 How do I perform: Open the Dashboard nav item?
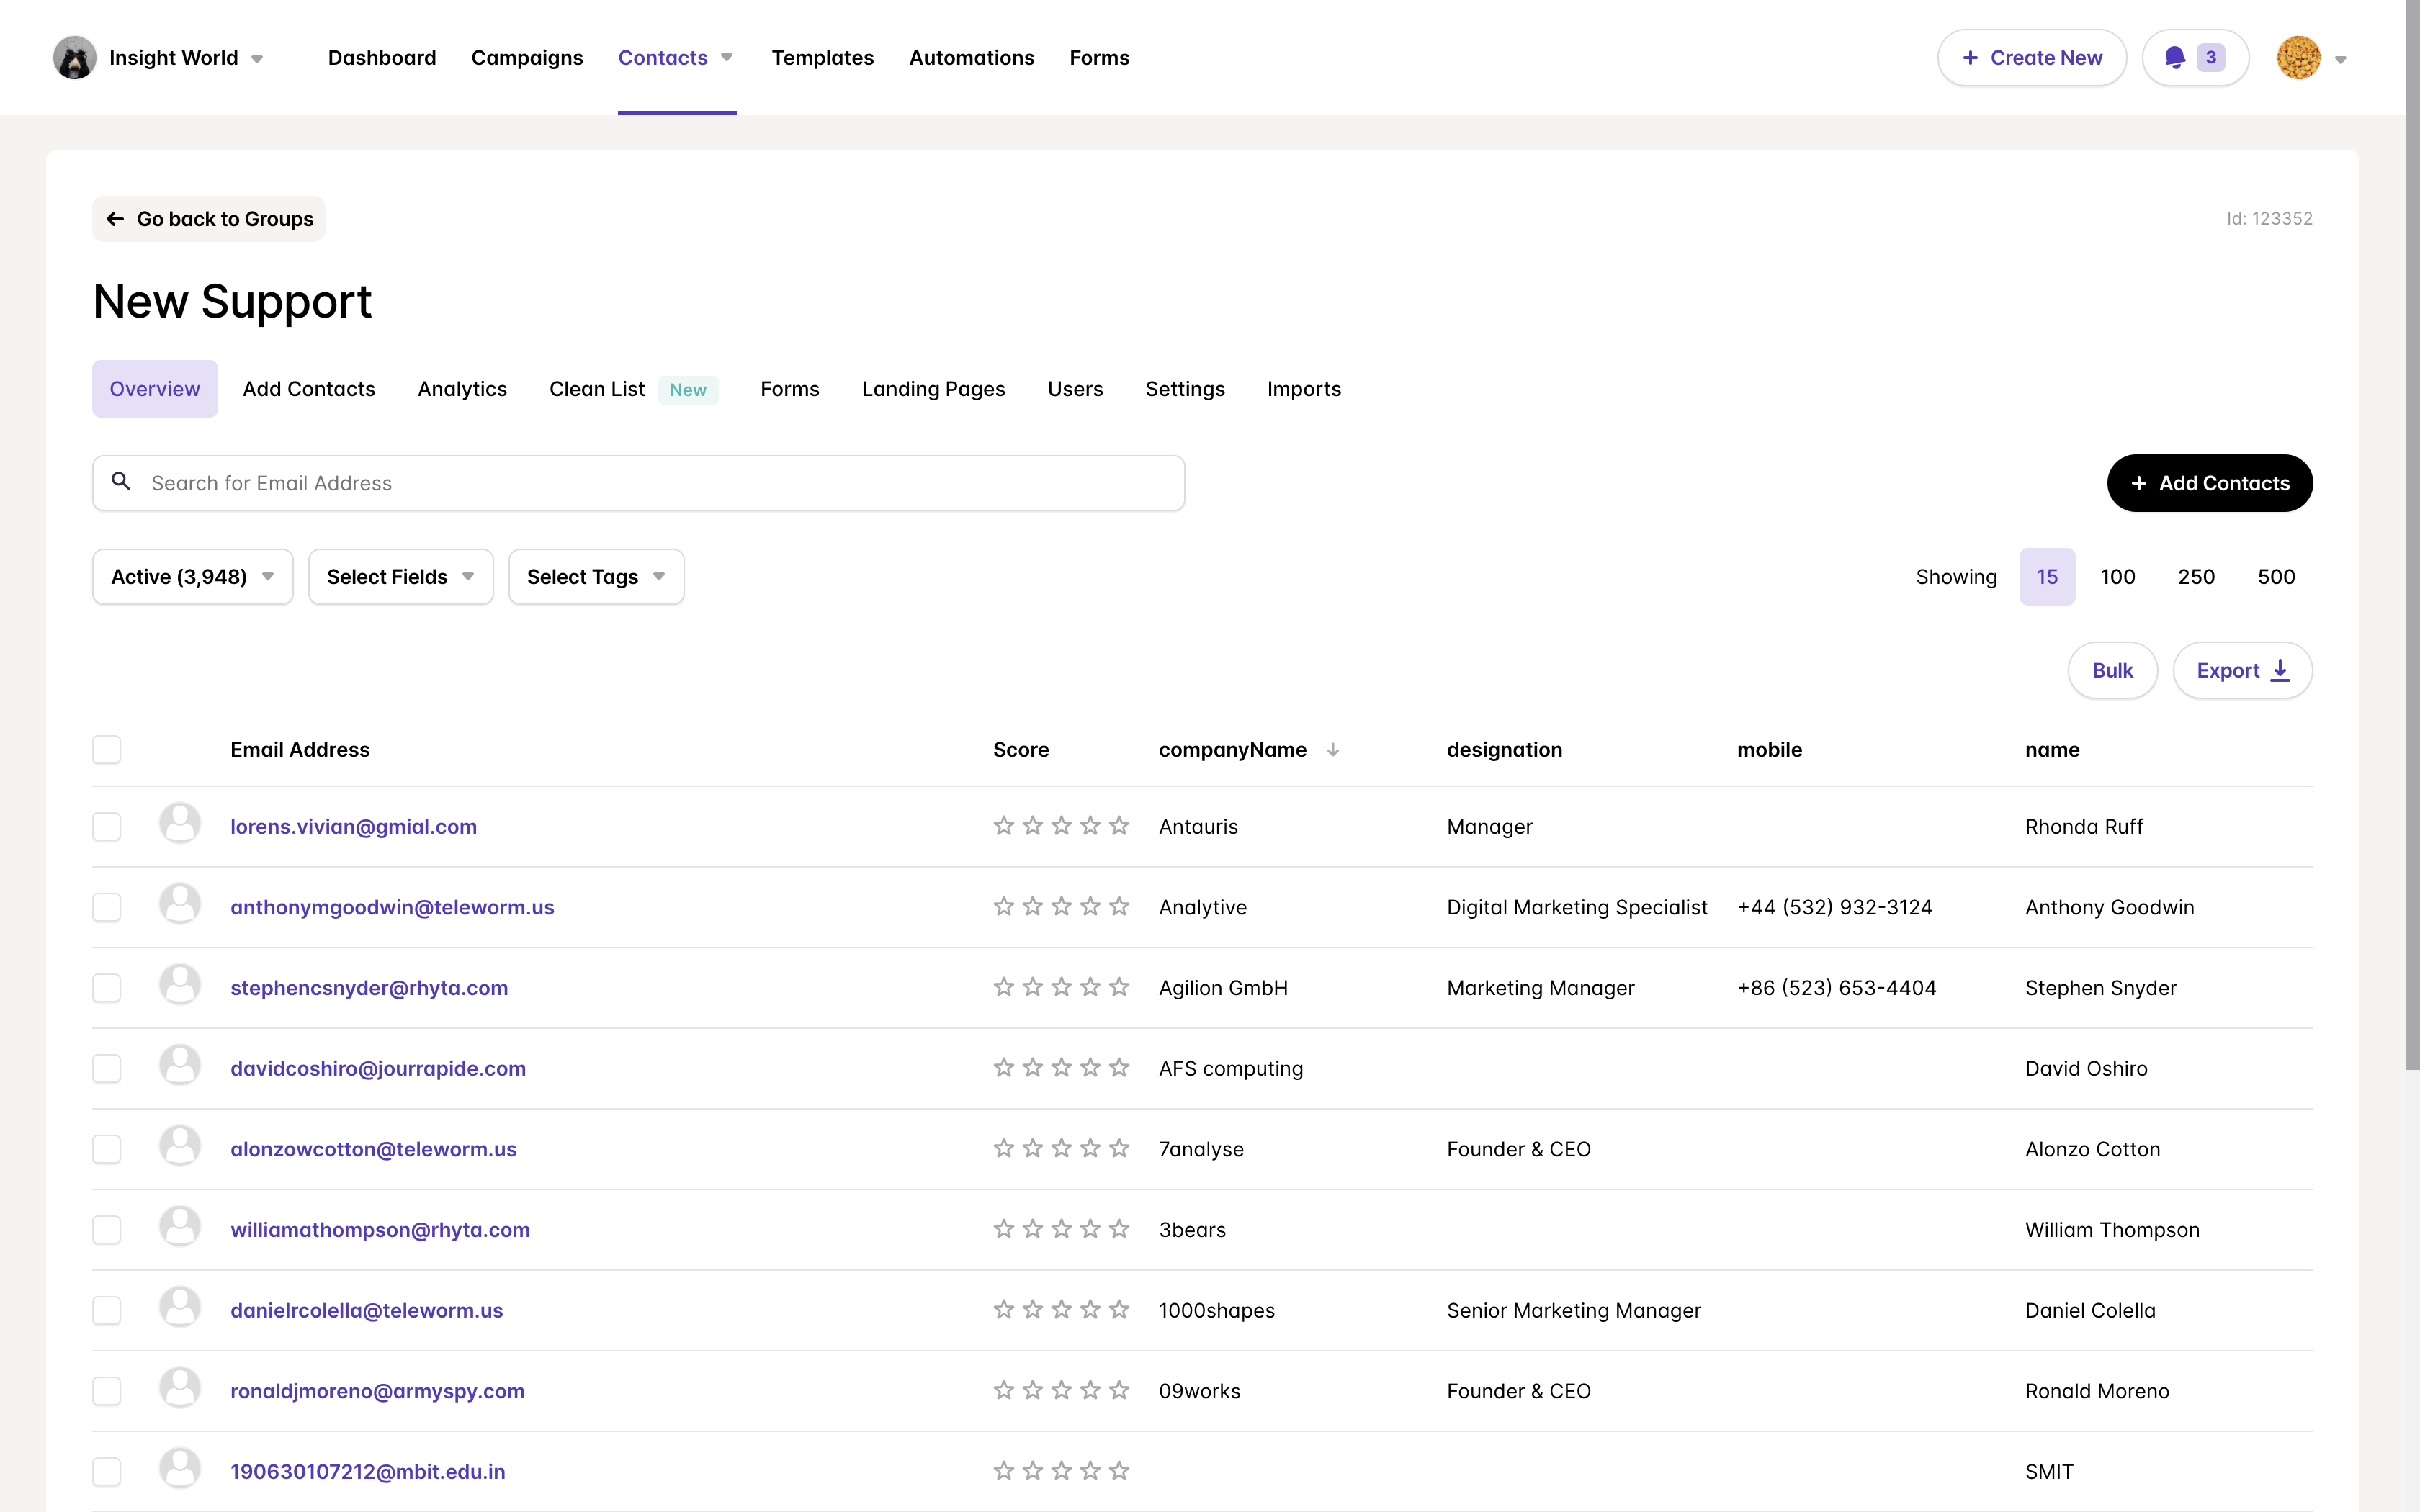pos(382,58)
